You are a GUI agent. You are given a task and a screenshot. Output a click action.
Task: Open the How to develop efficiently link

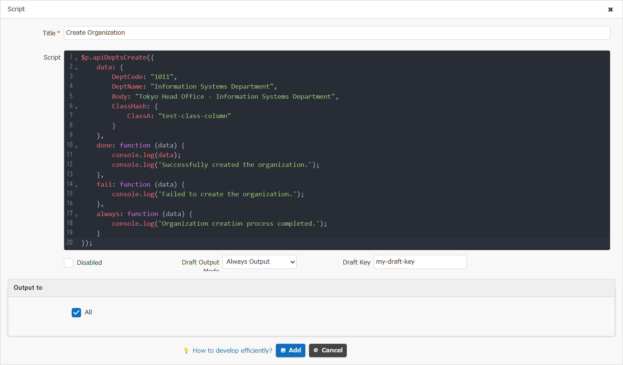click(232, 350)
